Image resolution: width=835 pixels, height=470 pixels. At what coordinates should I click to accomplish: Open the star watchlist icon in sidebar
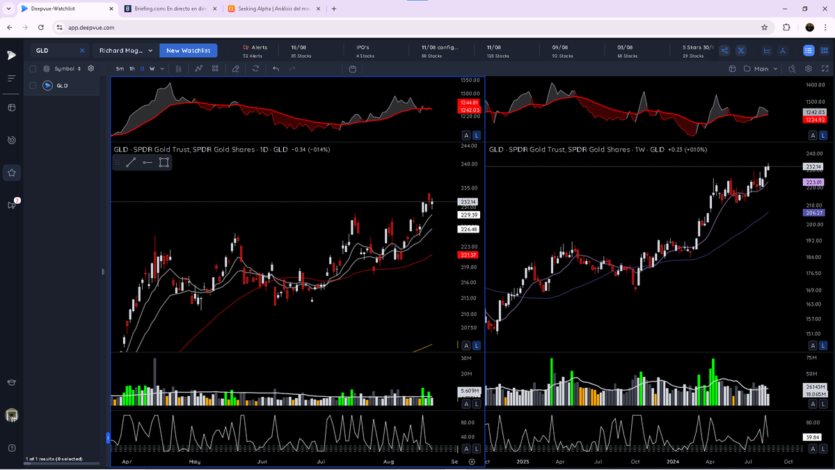[x=11, y=173]
